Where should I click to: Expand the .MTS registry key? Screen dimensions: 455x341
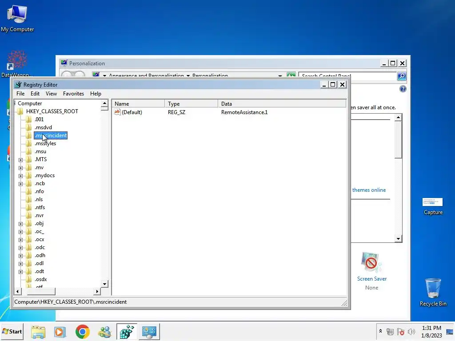tap(20, 160)
